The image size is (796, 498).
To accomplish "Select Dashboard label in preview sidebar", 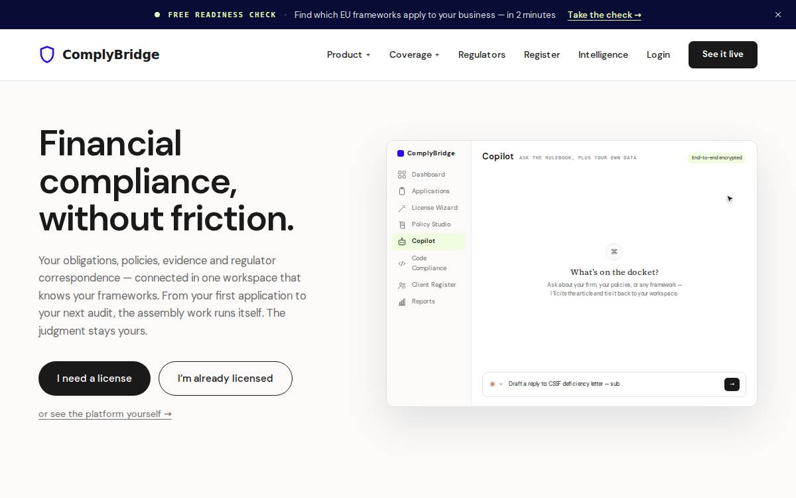I will [429, 175].
